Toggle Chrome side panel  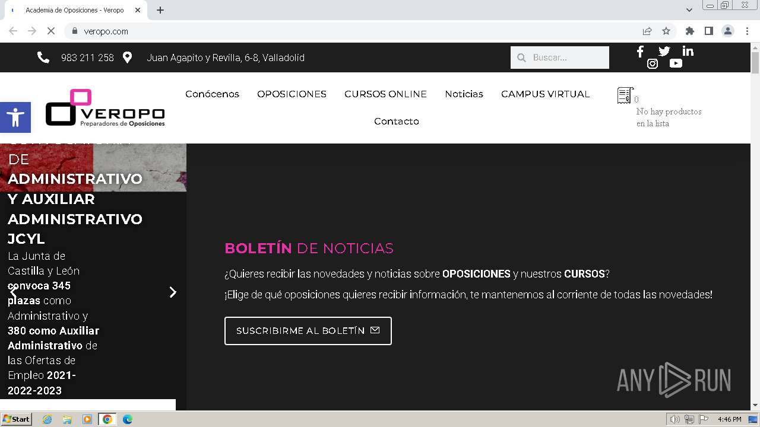(708, 31)
